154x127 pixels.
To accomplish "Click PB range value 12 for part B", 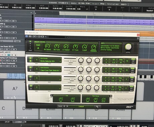I will (x=127, y=70).
